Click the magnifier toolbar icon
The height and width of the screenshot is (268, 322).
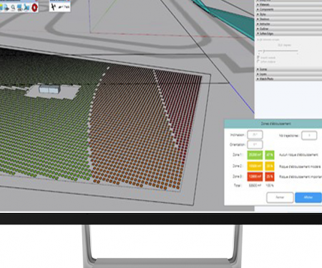click(13, 8)
